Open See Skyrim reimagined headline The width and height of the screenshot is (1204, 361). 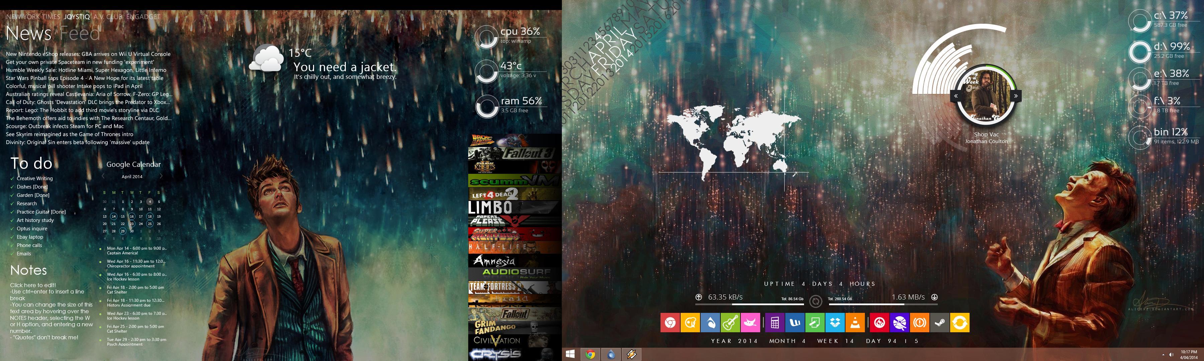coord(69,134)
